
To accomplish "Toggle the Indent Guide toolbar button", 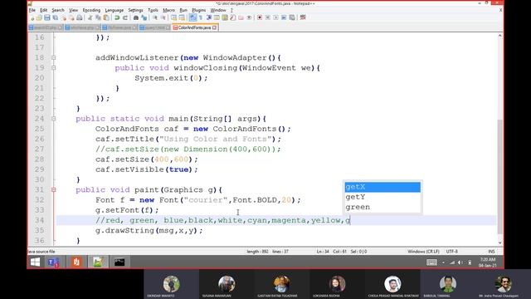I will (208, 17).
